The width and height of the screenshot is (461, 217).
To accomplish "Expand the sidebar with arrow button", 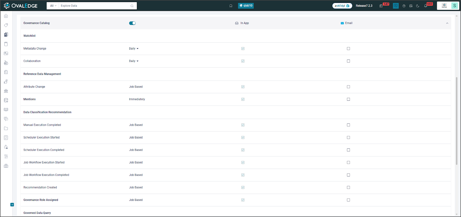I will 12,205.
